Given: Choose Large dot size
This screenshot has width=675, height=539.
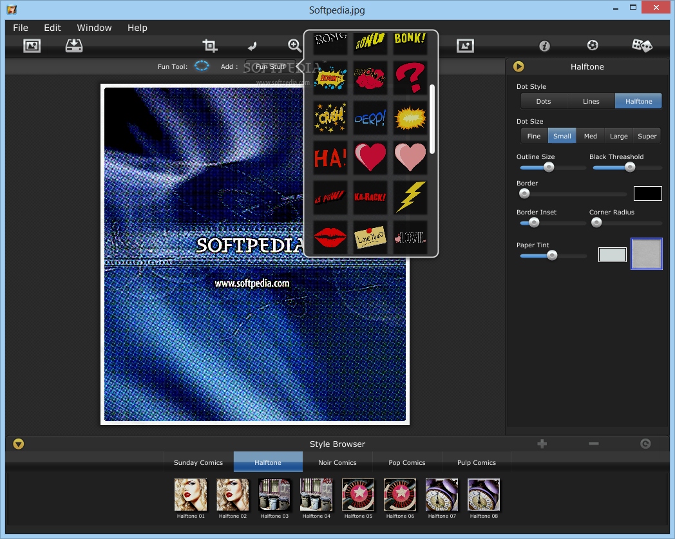Looking at the screenshot, I should pyautogui.click(x=618, y=136).
